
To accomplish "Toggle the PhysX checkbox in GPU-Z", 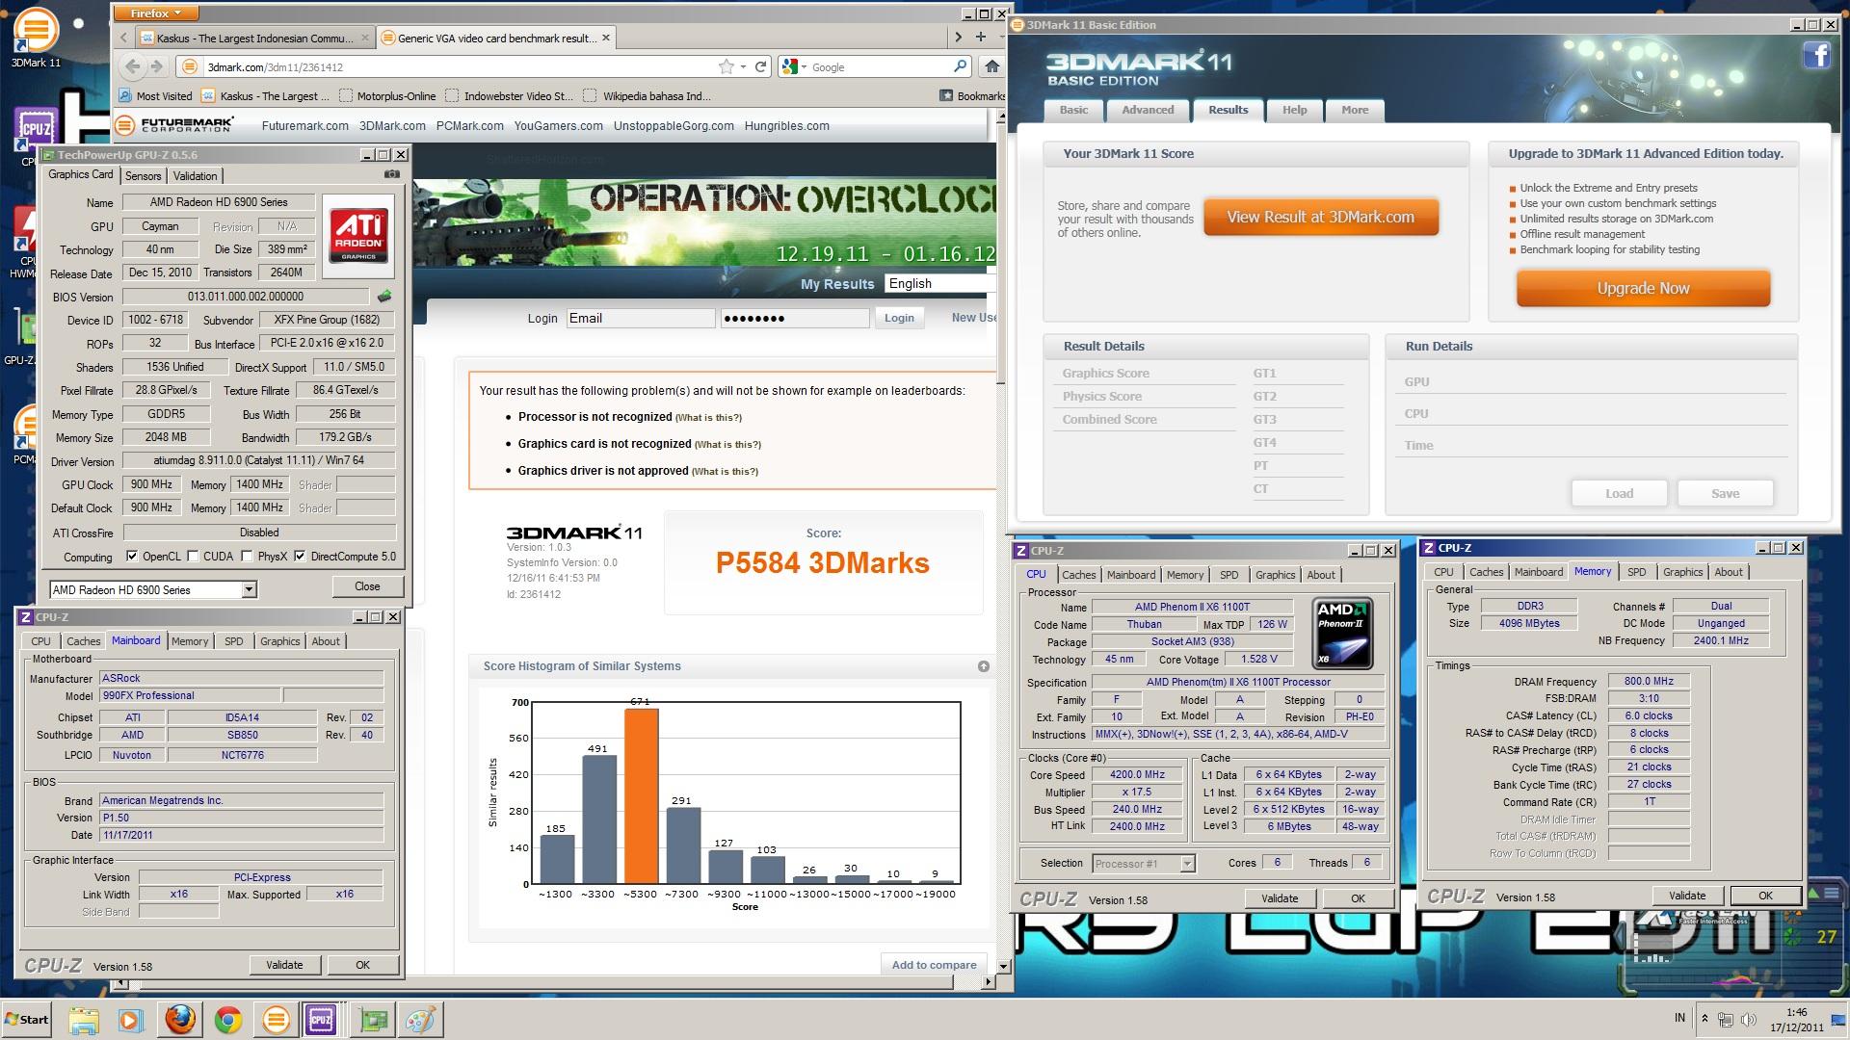I will tap(248, 557).
